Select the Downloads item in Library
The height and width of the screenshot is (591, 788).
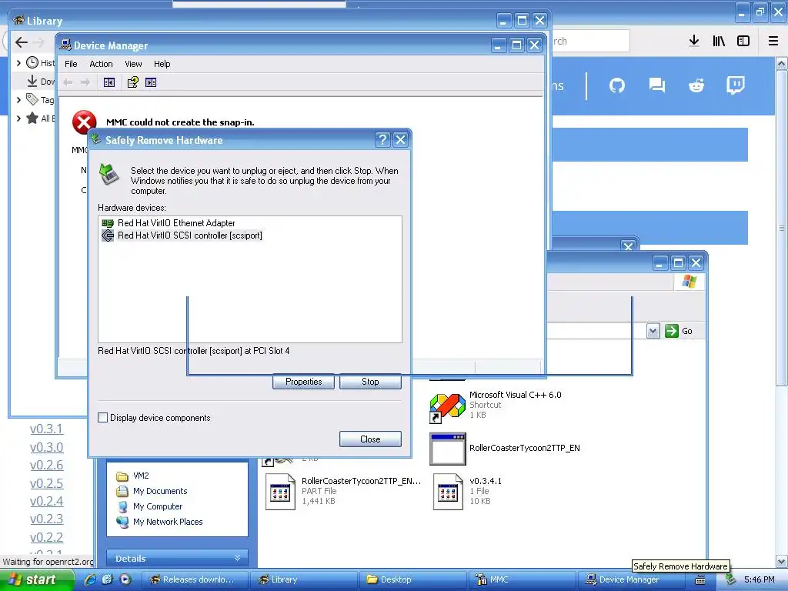(x=40, y=82)
